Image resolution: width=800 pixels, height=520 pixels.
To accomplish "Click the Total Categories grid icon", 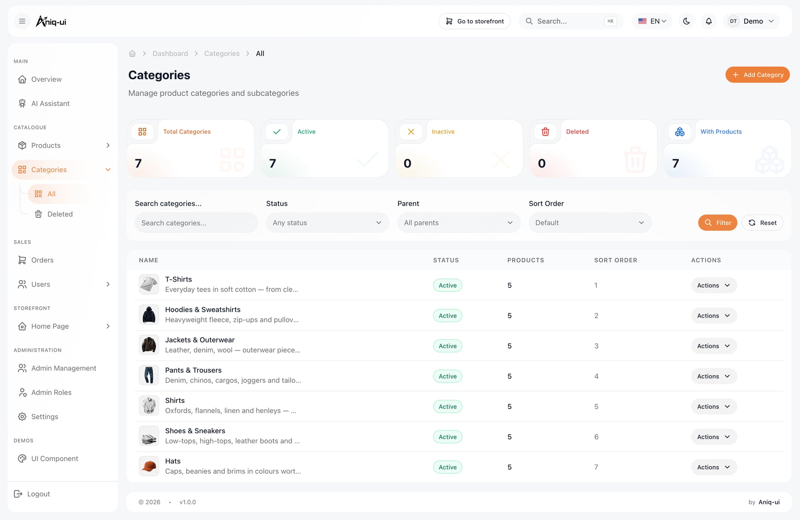I will (x=142, y=132).
